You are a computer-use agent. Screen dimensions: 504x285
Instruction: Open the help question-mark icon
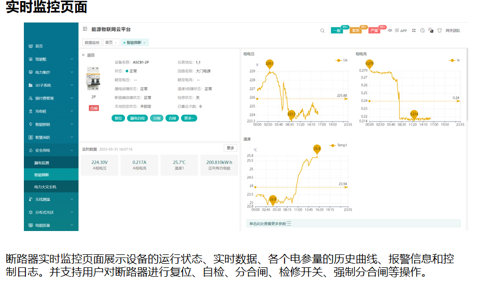[x=423, y=30]
